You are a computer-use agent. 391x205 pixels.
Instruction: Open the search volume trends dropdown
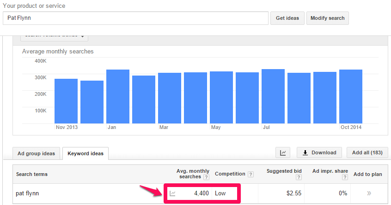click(54, 37)
